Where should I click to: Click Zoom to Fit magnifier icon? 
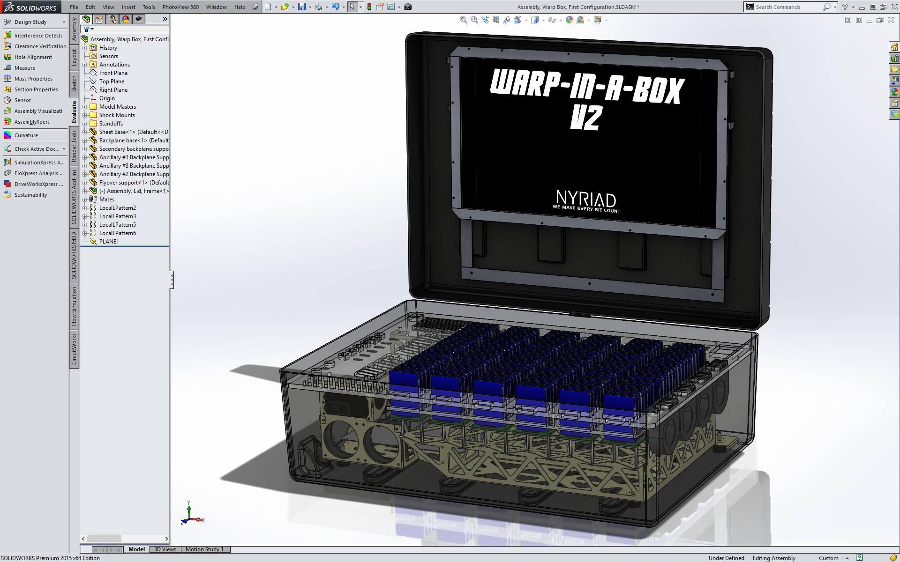463,20
